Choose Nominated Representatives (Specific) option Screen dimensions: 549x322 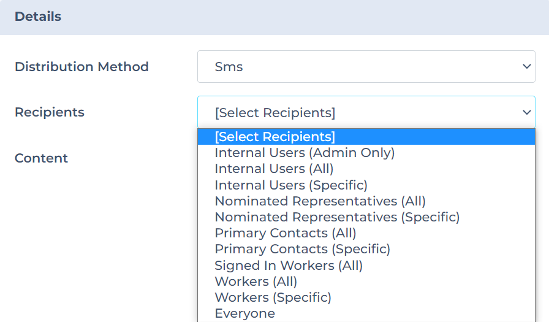pos(337,217)
